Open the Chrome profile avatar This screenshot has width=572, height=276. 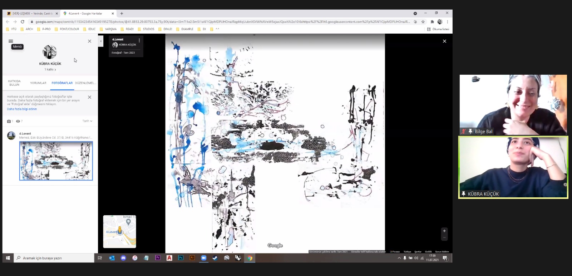pos(440,22)
